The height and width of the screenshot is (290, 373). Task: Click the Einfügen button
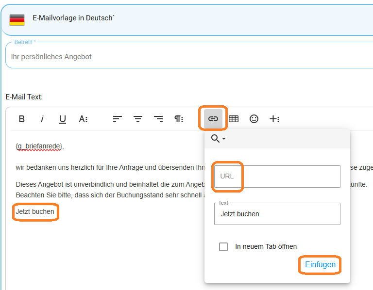click(x=320, y=265)
